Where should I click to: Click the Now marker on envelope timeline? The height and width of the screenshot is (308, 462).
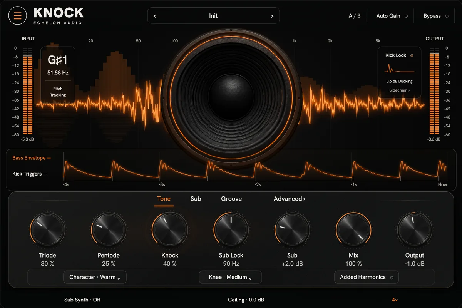coord(442,185)
